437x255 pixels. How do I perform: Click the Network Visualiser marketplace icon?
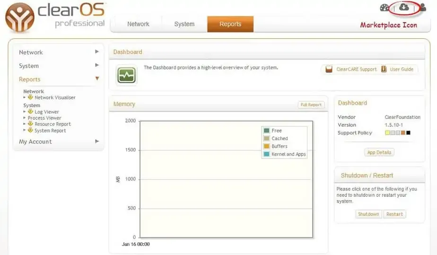click(x=30, y=97)
